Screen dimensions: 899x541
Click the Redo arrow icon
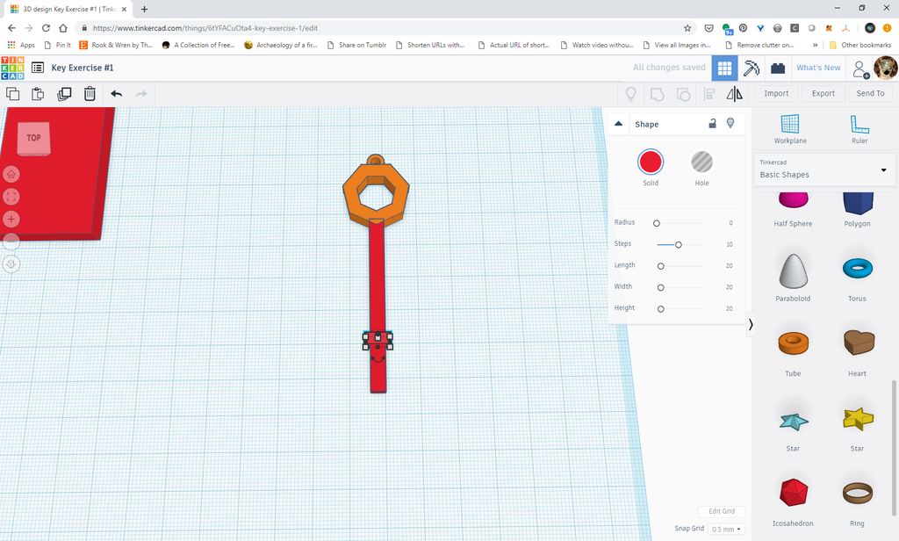click(x=141, y=93)
